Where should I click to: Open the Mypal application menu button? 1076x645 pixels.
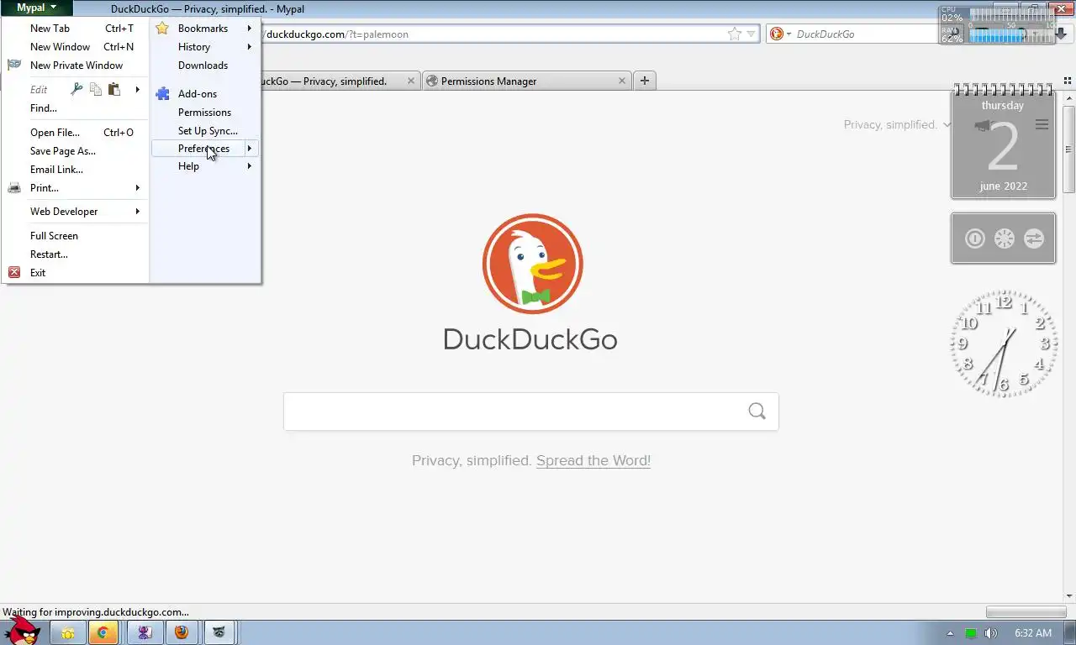click(x=36, y=8)
